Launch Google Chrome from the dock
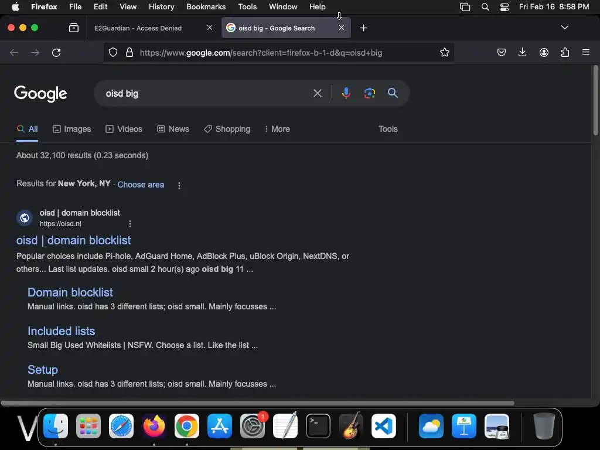Viewport: 600px width, 450px height. coord(187,426)
